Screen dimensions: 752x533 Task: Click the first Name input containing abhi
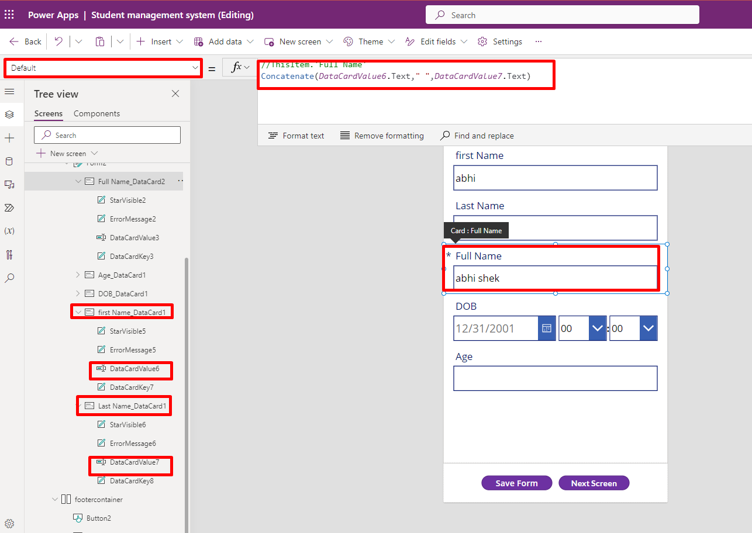[556, 178]
